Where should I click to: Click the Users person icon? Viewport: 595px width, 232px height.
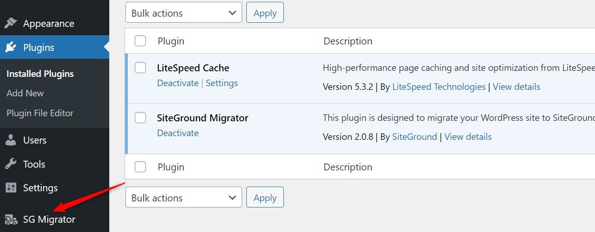pyautogui.click(x=11, y=140)
